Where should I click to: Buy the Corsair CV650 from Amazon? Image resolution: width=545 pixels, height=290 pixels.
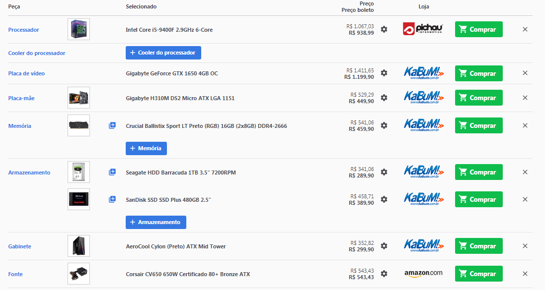pos(478,274)
